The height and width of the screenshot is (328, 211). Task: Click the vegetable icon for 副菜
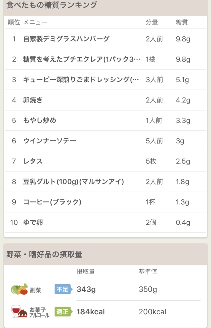(19, 289)
